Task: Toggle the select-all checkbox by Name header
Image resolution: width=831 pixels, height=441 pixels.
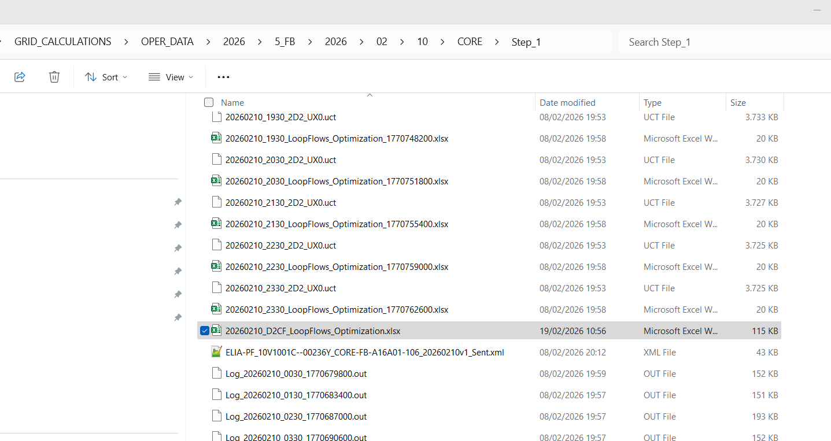Action: point(209,103)
